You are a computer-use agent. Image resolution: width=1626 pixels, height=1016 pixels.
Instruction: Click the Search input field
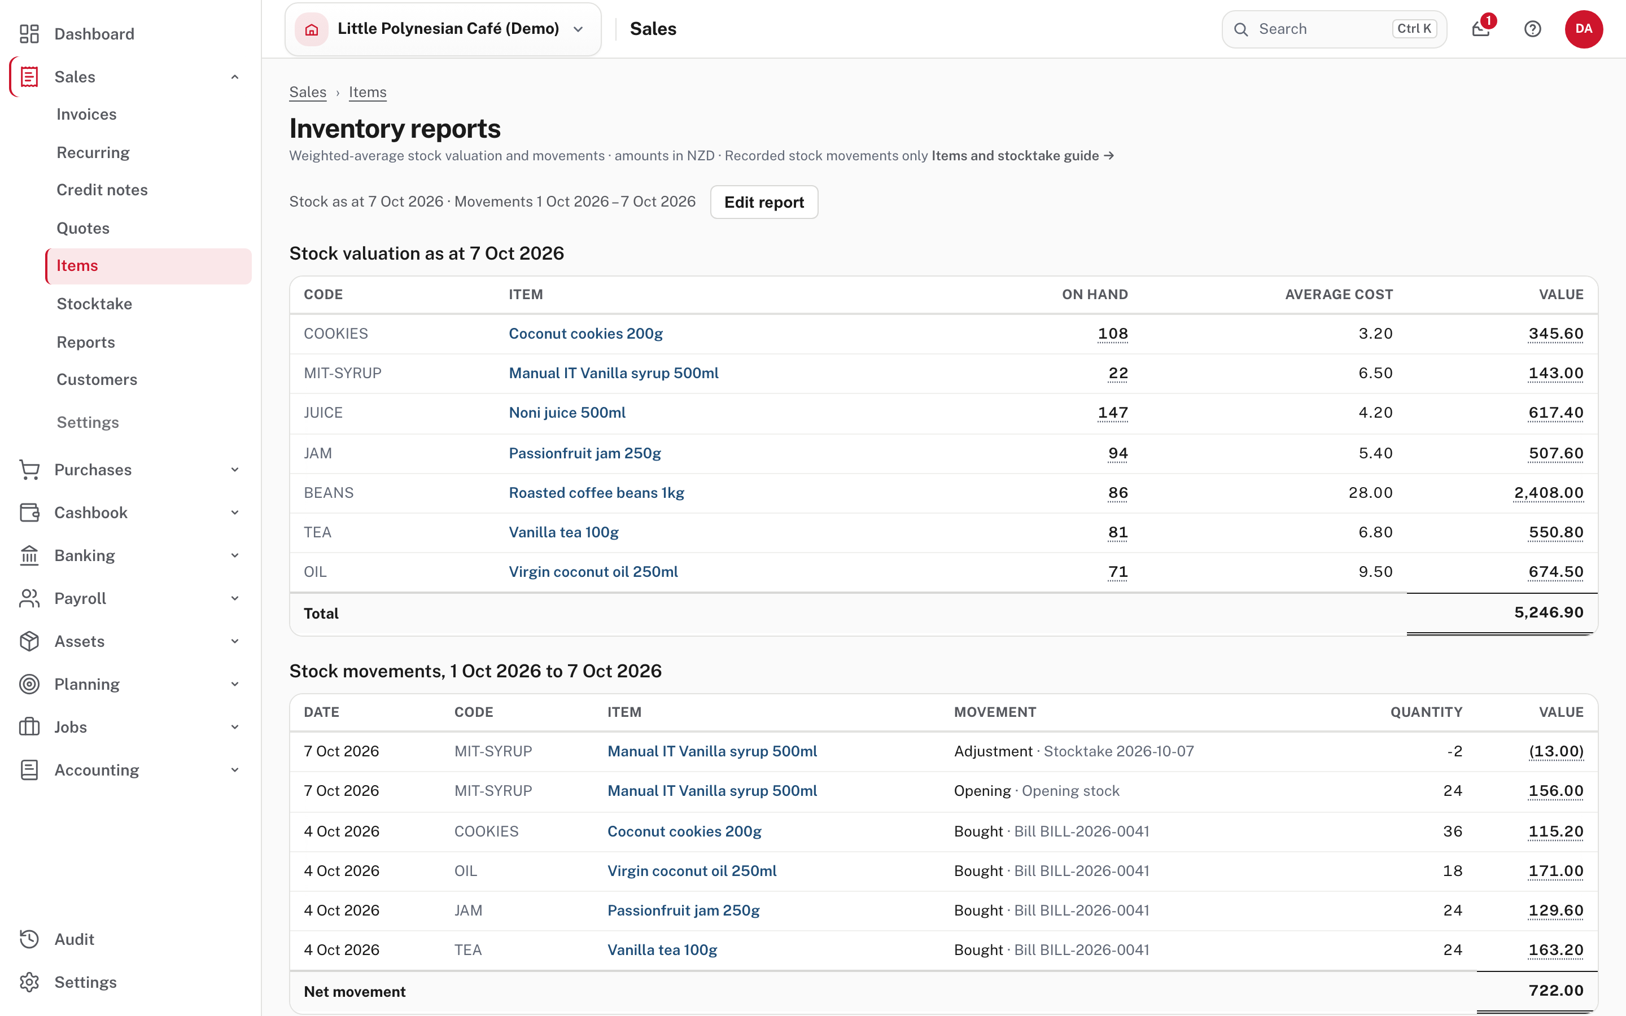1334,29
